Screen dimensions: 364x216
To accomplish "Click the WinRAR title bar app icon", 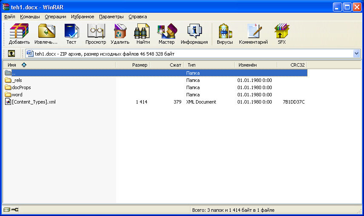I will pyautogui.click(x=6, y=7).
